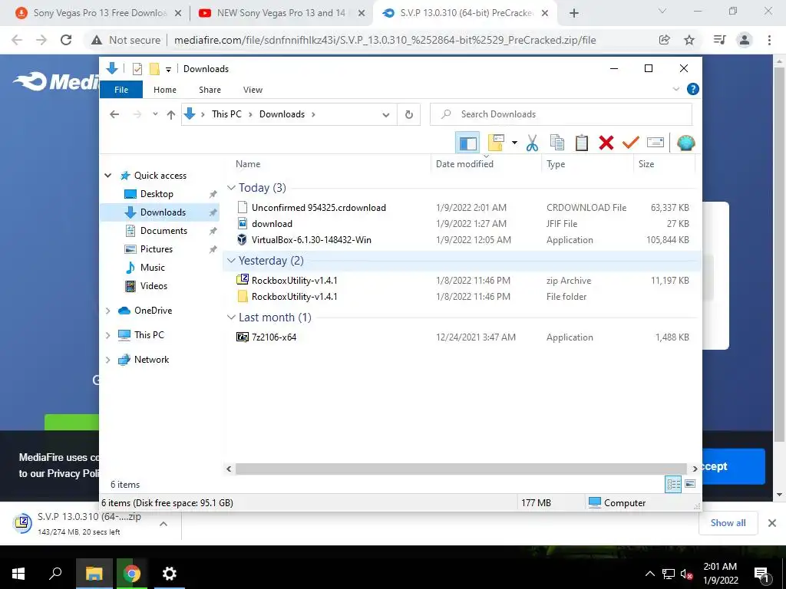This screenshot has width=786, height=589.
Task: Click Explorer Back navigation arrow
Action: (114, 114)
